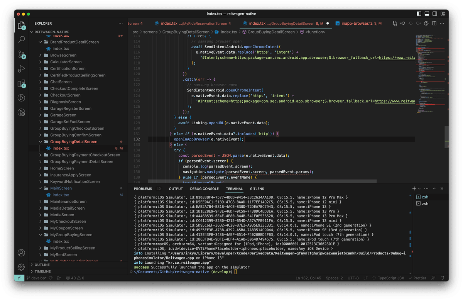
Task: Open the terminal panel's ellipsis menu
Action: click(x=426, y=189)
